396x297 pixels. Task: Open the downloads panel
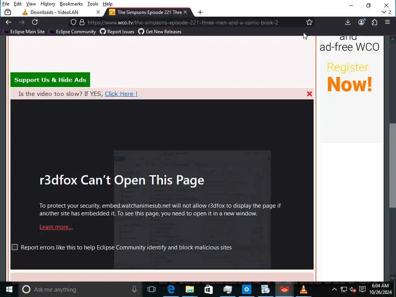(348, 22)
